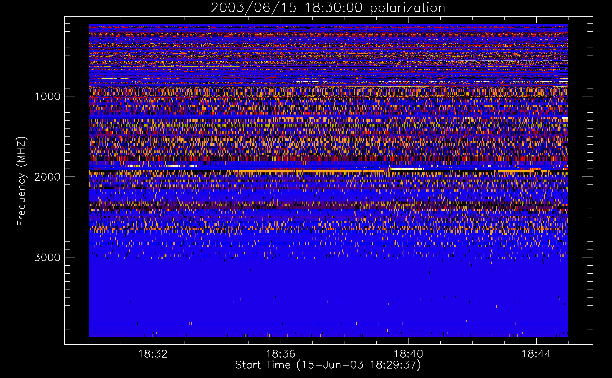The width and height of the screenshot is (612, 378).
Task: Click the plot title '2003/06/15 18:30:00 polarization'
Action: (328, 8)
